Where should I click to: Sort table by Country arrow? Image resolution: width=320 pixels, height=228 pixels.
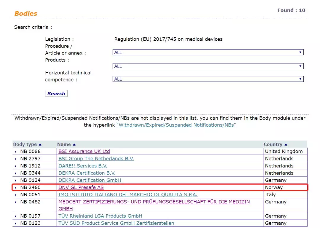point(286,144)
